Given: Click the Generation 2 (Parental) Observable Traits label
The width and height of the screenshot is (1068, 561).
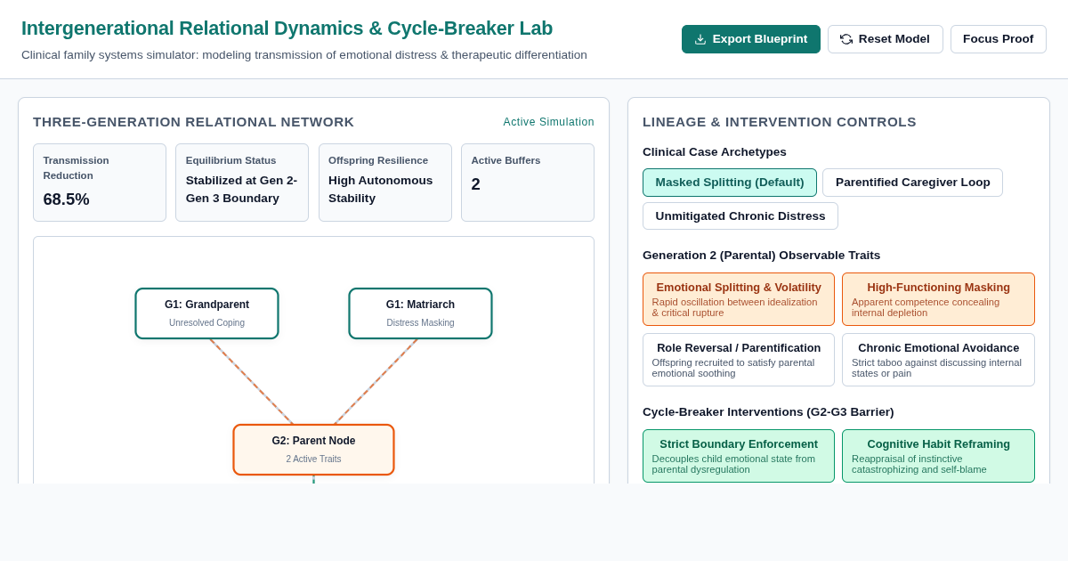Looking at the screenshot, I should click(x=761, y=256).
